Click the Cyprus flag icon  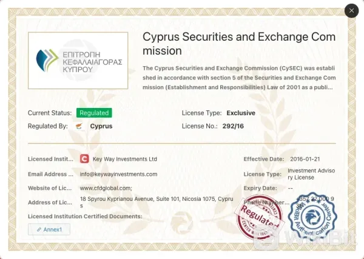80,126
